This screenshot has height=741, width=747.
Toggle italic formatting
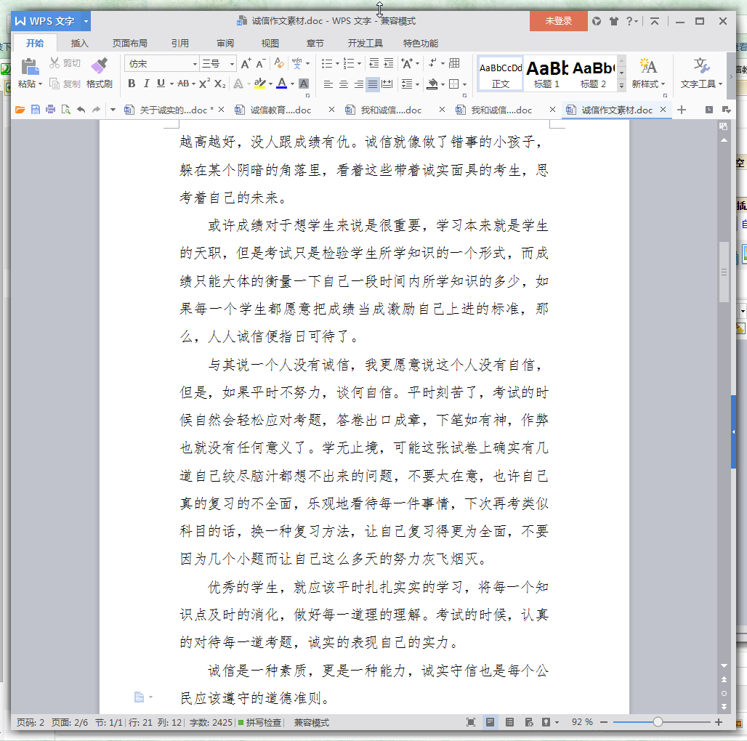(147, 84)
